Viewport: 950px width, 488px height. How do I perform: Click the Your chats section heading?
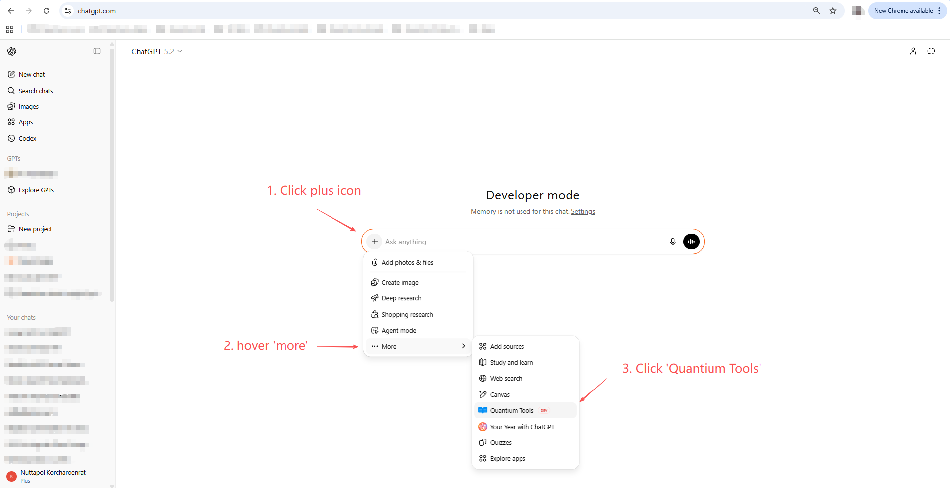(21, 317)
